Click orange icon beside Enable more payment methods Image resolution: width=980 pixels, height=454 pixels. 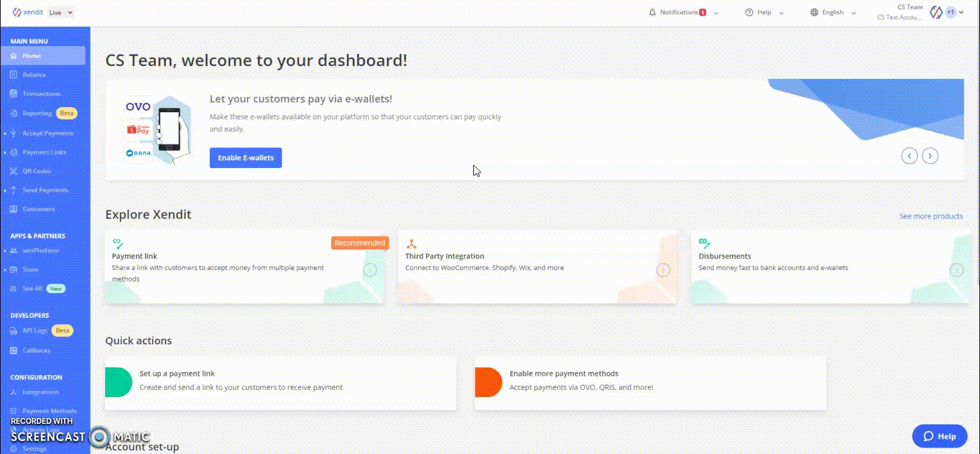(x=488, y=382)
